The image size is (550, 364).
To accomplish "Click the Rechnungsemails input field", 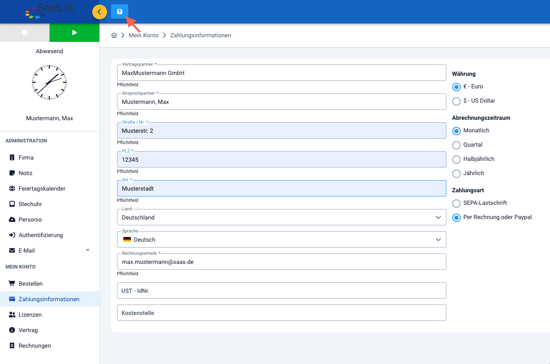I will (282, 262).
